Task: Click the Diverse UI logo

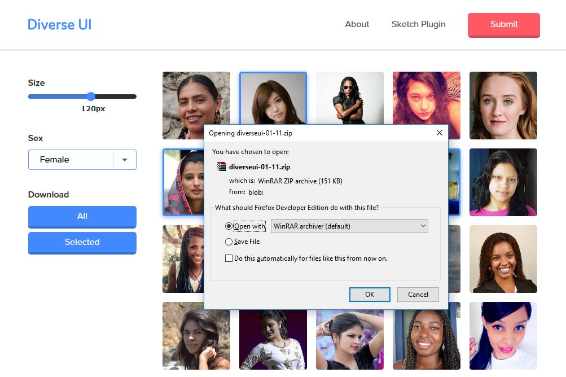Action: tap(59, 24)
